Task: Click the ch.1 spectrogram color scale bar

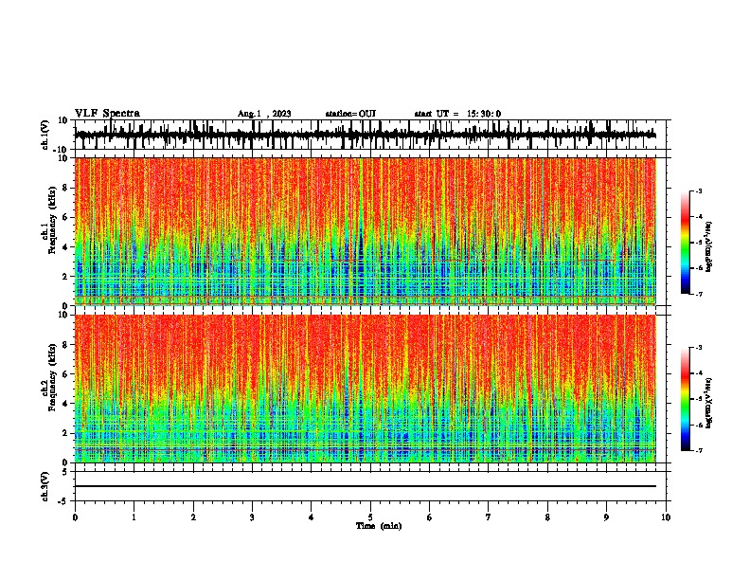Action: [685, 243]
